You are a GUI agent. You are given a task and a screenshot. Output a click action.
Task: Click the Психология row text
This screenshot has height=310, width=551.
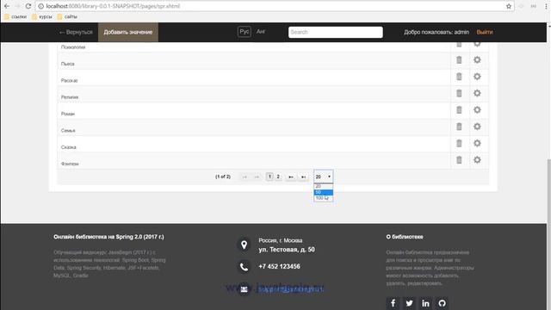pos(73,47)
